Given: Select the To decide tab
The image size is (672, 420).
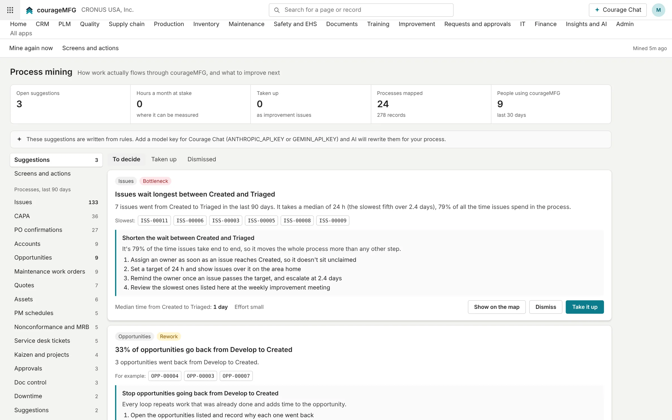Looking at the screenshot, I should click(126, 159).
